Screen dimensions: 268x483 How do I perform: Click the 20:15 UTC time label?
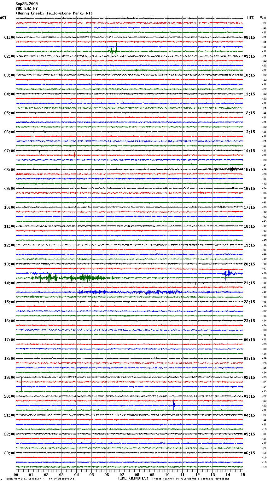(249, 264)
